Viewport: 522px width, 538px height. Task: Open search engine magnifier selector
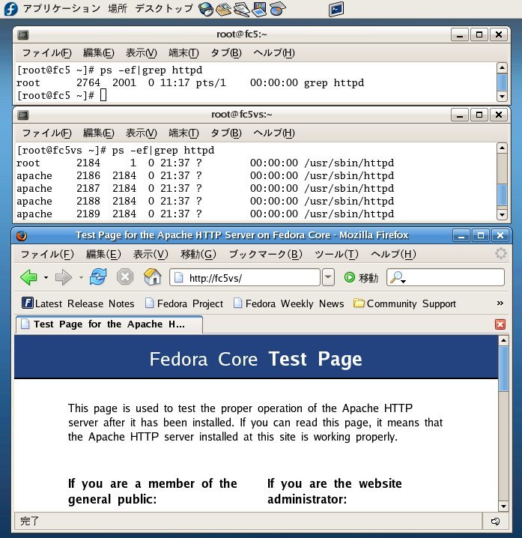point(398,277)
